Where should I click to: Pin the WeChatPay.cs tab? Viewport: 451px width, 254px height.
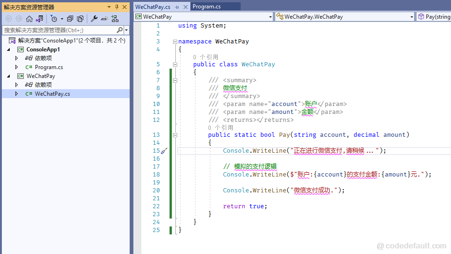coord(177,7)
